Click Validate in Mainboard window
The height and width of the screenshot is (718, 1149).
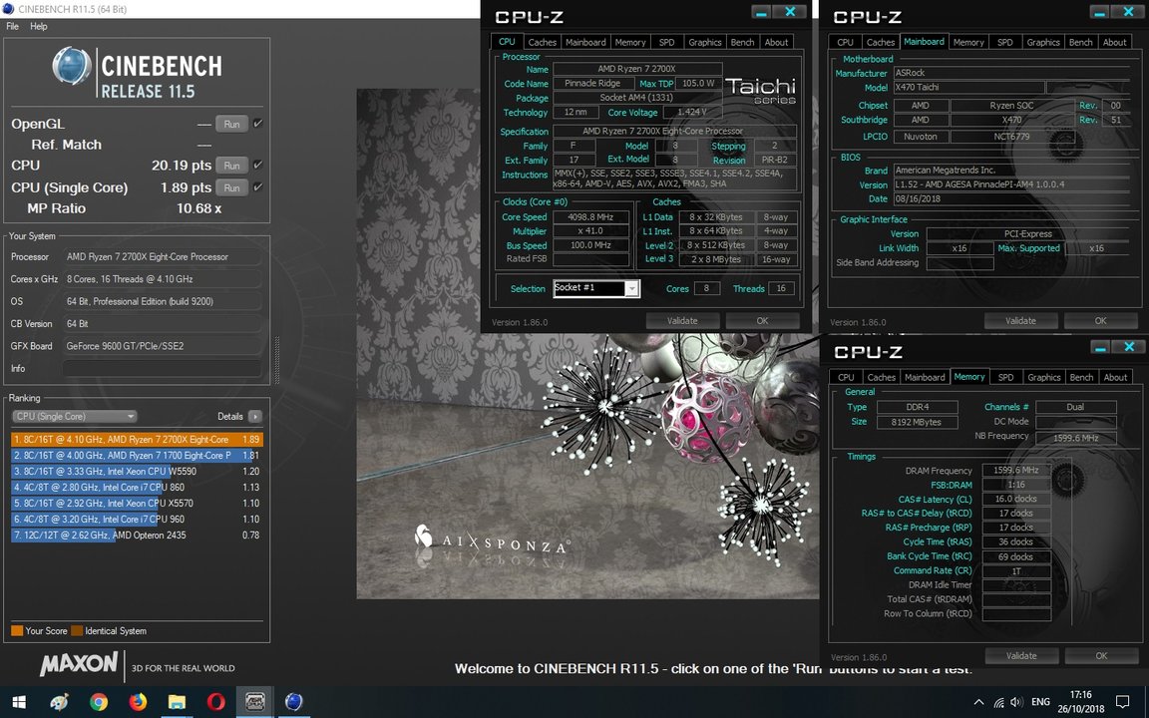point(1020,321)
